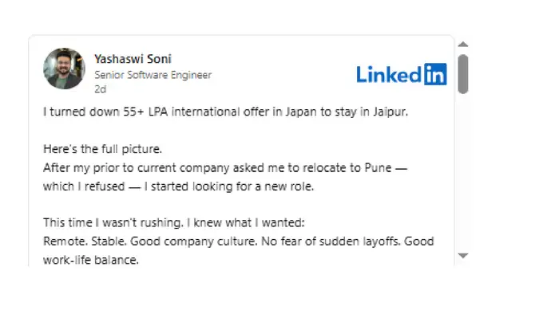
Task: Open the Yashaswi Soni name link
Action: [x=133, y=59]
